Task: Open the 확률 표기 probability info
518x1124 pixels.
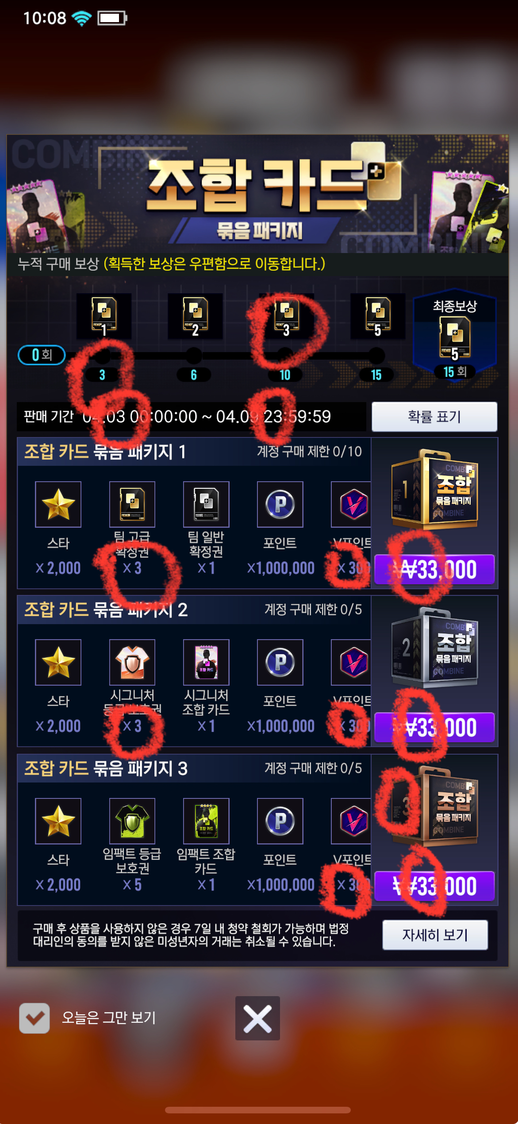Action: 434,417
